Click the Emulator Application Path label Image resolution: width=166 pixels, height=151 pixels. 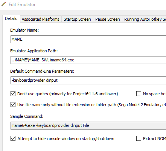[x=34, y=51]
